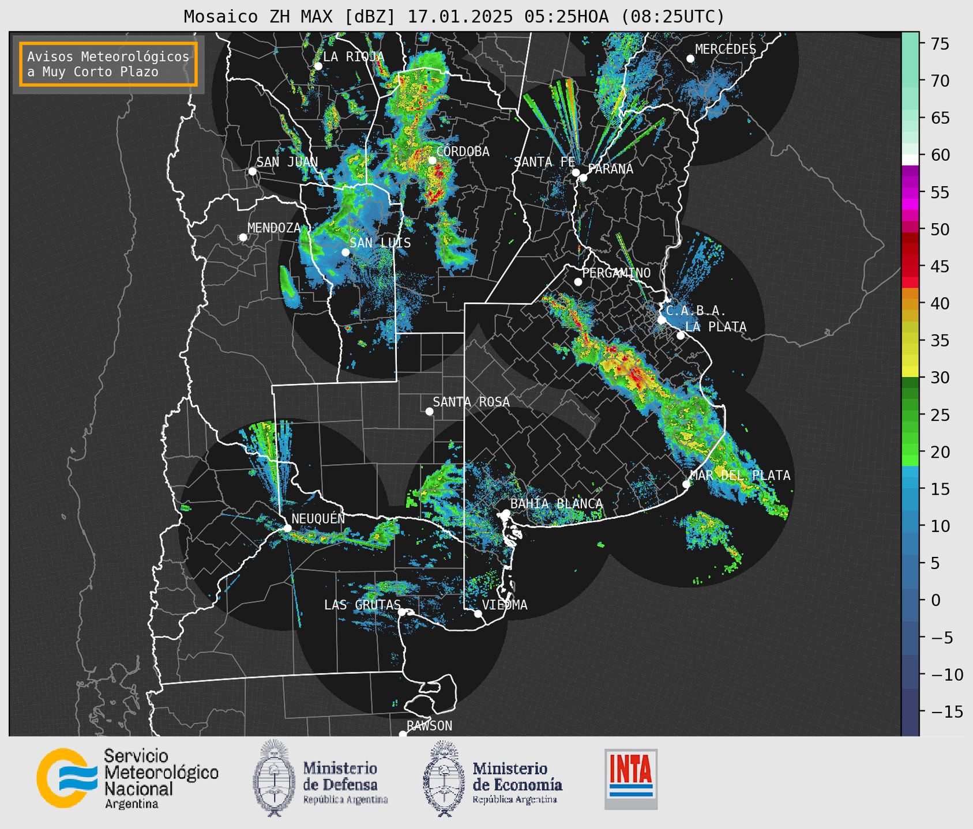
Task: Select the SAN JUAN city marker
Action: tap(252, 171)
